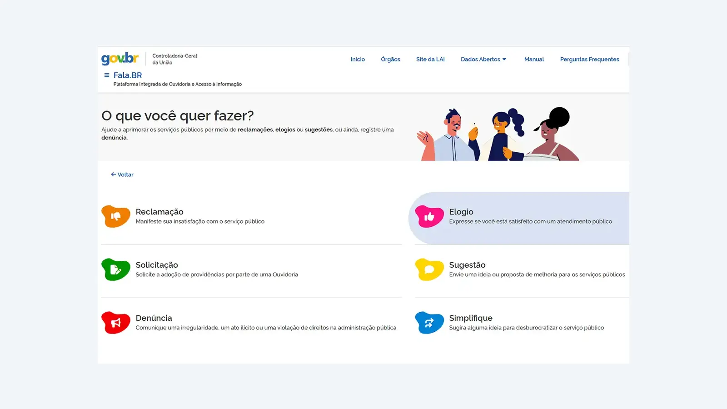This screenshot has height=409, width=727.
Task: Expand the Dados Abertos dropdown
Action: (x=483, y=60)
